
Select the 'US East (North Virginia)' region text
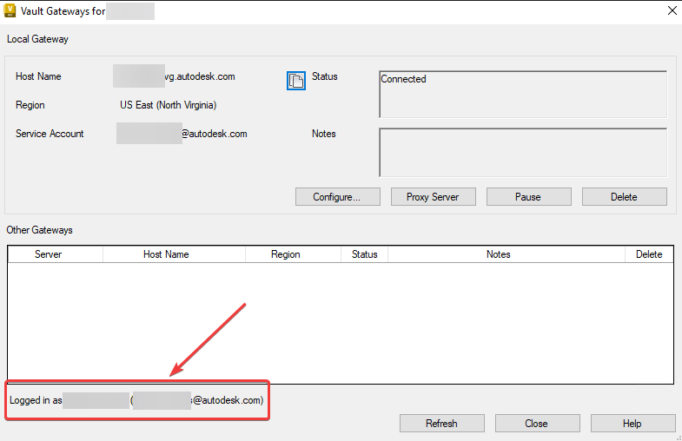pyautogui.click(x=168, y=105)
